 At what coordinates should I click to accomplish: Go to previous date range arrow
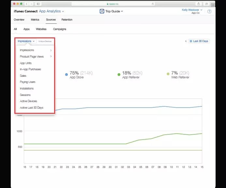(x=186, y=41)
